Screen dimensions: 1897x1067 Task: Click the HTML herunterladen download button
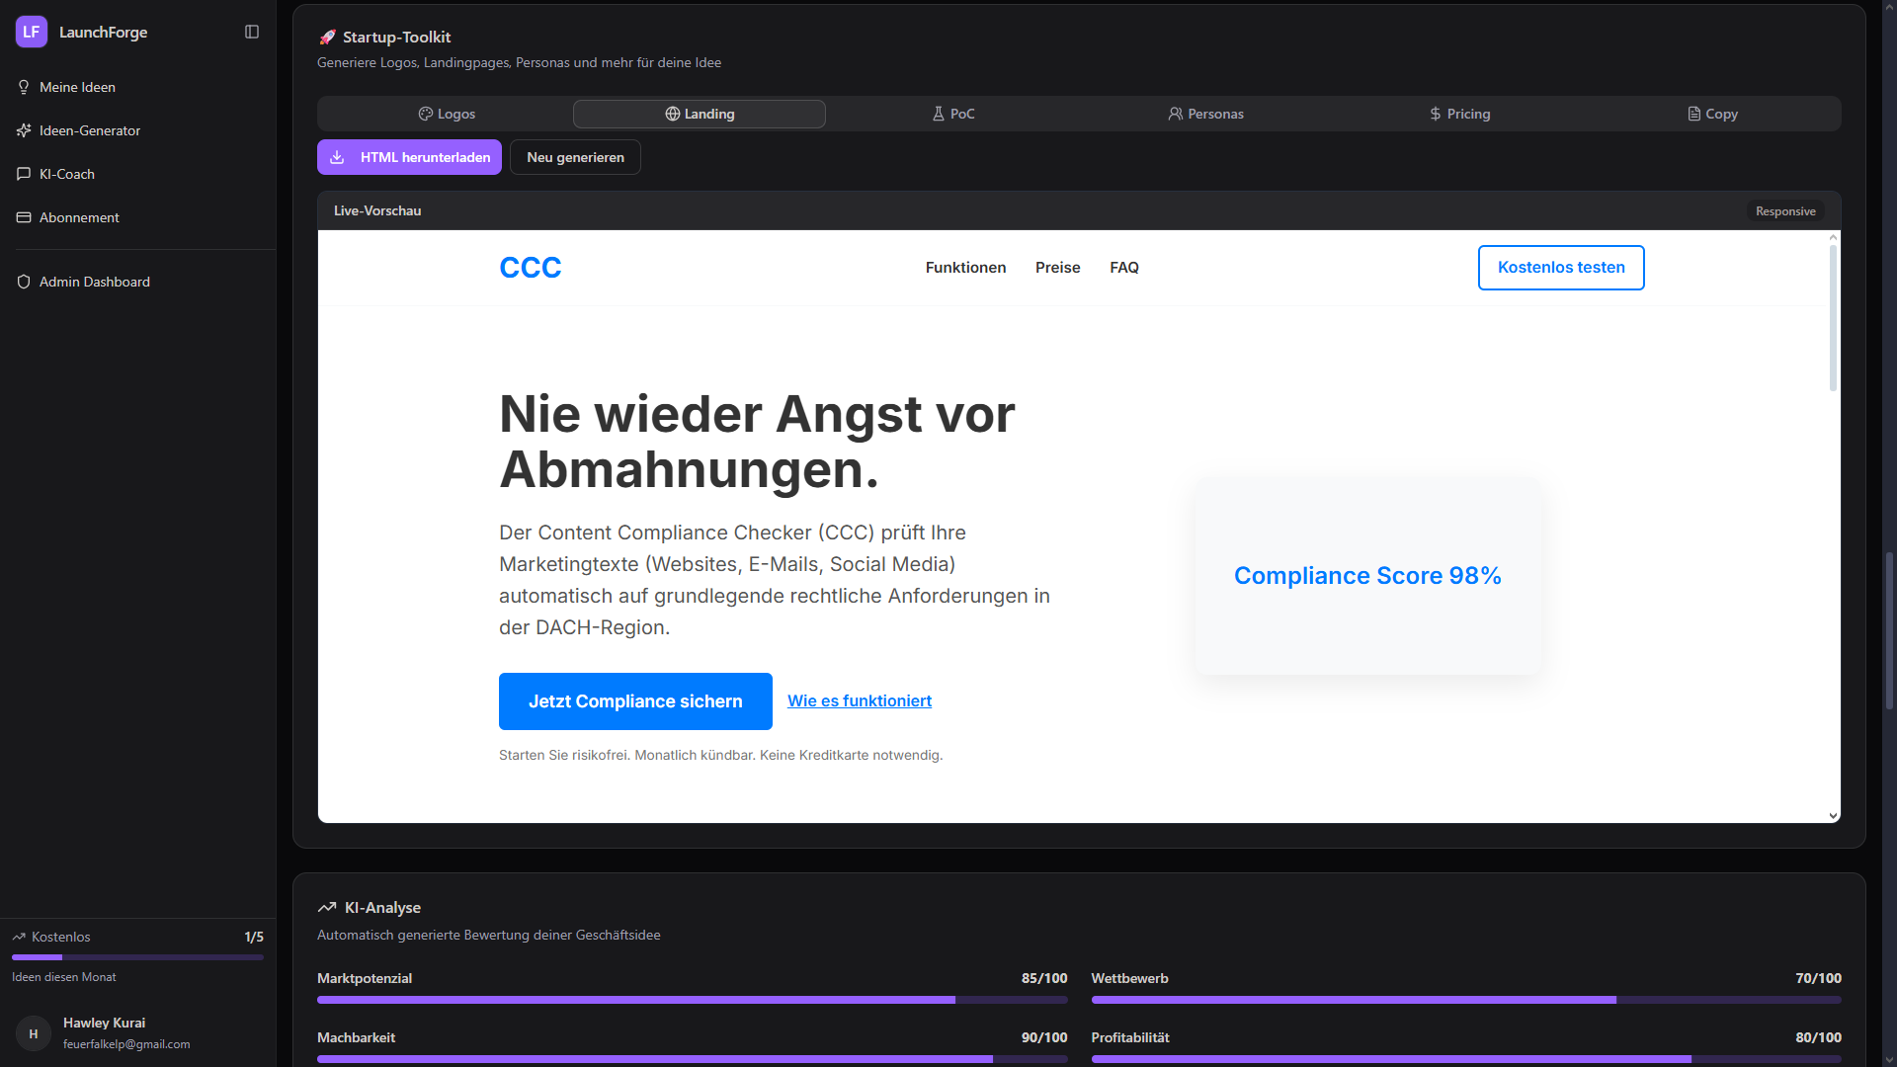[409, 157]
